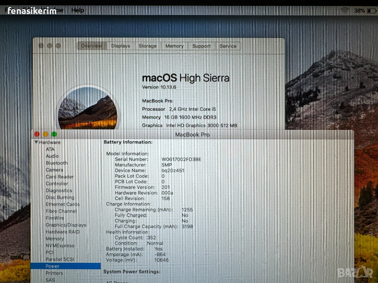
Task: Select Bluetooth in the Hardware list
Action: 56,163
